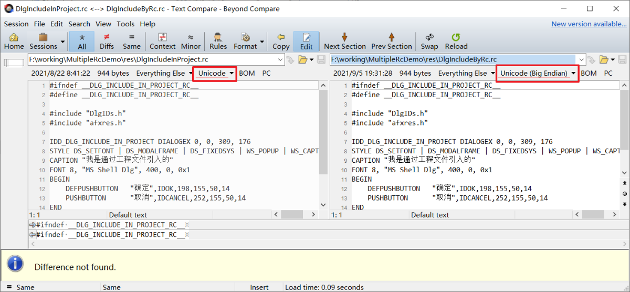The width and height of the screenshot is (630, 292).
Task: Click the left pane vertical scrollbar
Action: coord(323,146)
